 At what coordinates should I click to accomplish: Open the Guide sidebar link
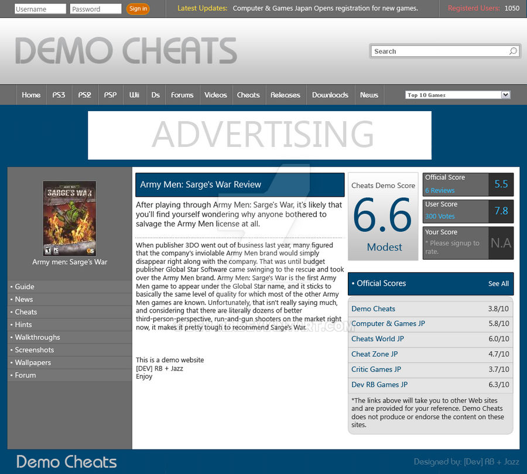click(x=70, y=287)
